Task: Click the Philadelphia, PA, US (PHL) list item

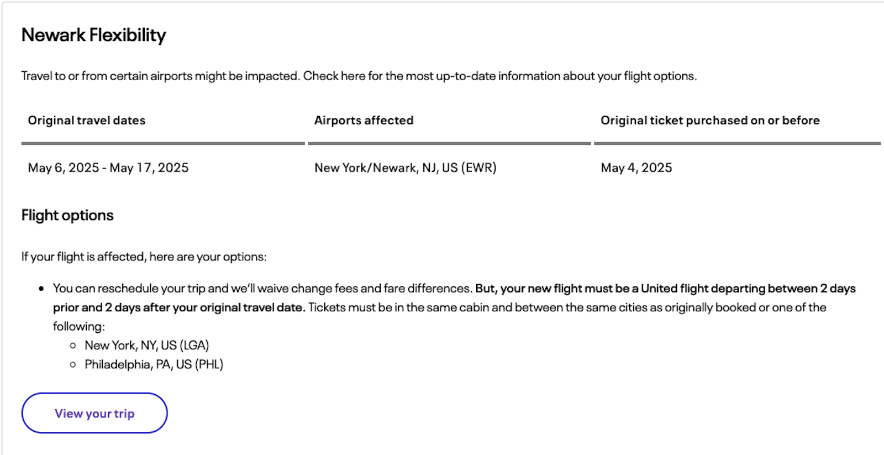Action: coord(154,364)
